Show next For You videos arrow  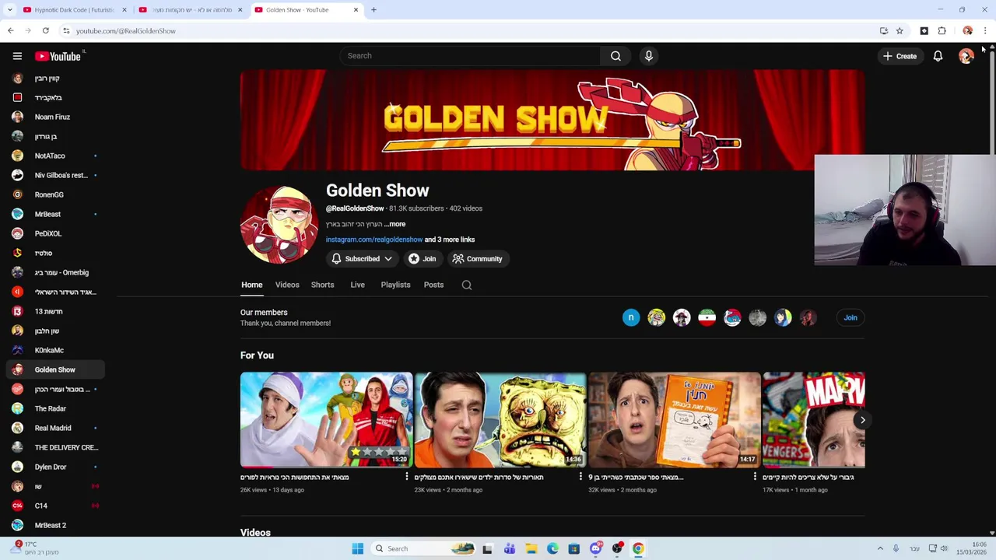862,420
